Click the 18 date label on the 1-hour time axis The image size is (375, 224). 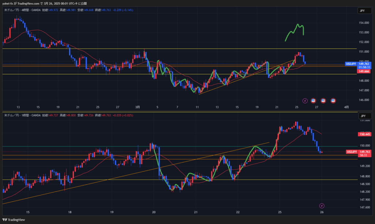[x=70, y=212]
